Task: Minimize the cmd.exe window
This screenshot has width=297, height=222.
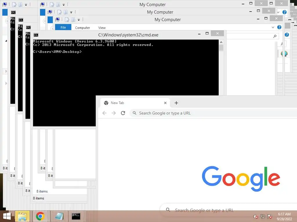Action: coord(199,34)
